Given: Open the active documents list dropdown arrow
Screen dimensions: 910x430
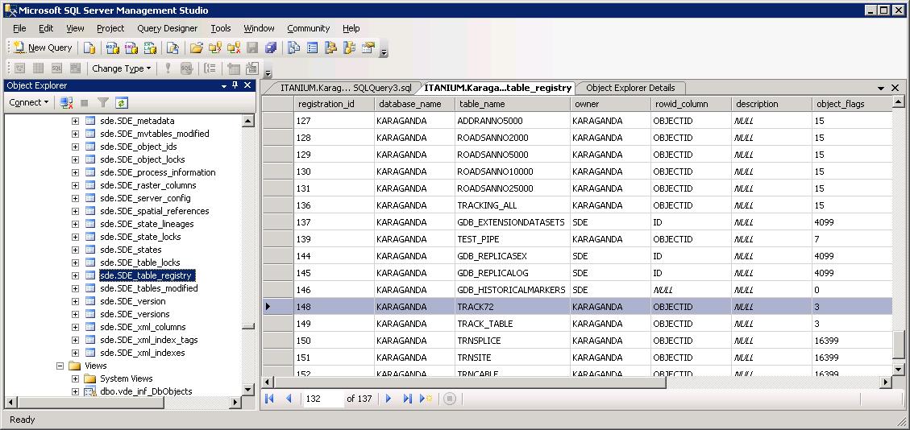Looking at the screenshot, I should 881,88.
